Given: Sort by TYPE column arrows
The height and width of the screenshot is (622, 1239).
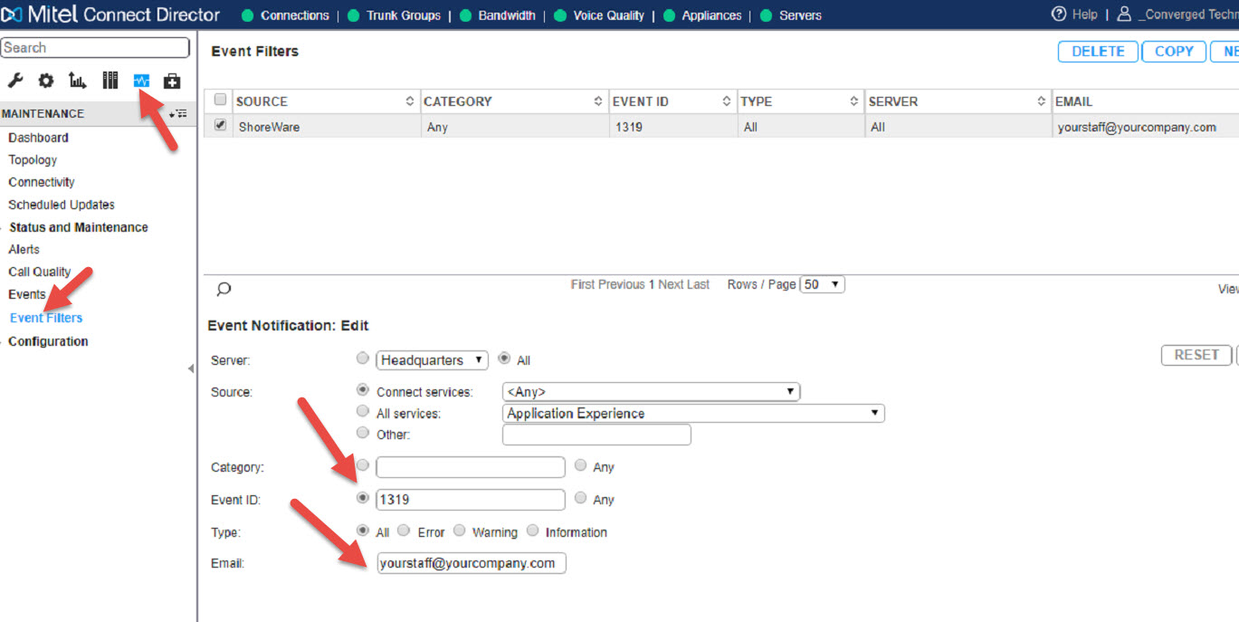Looking at the screenshot, I should pos(853,101).
